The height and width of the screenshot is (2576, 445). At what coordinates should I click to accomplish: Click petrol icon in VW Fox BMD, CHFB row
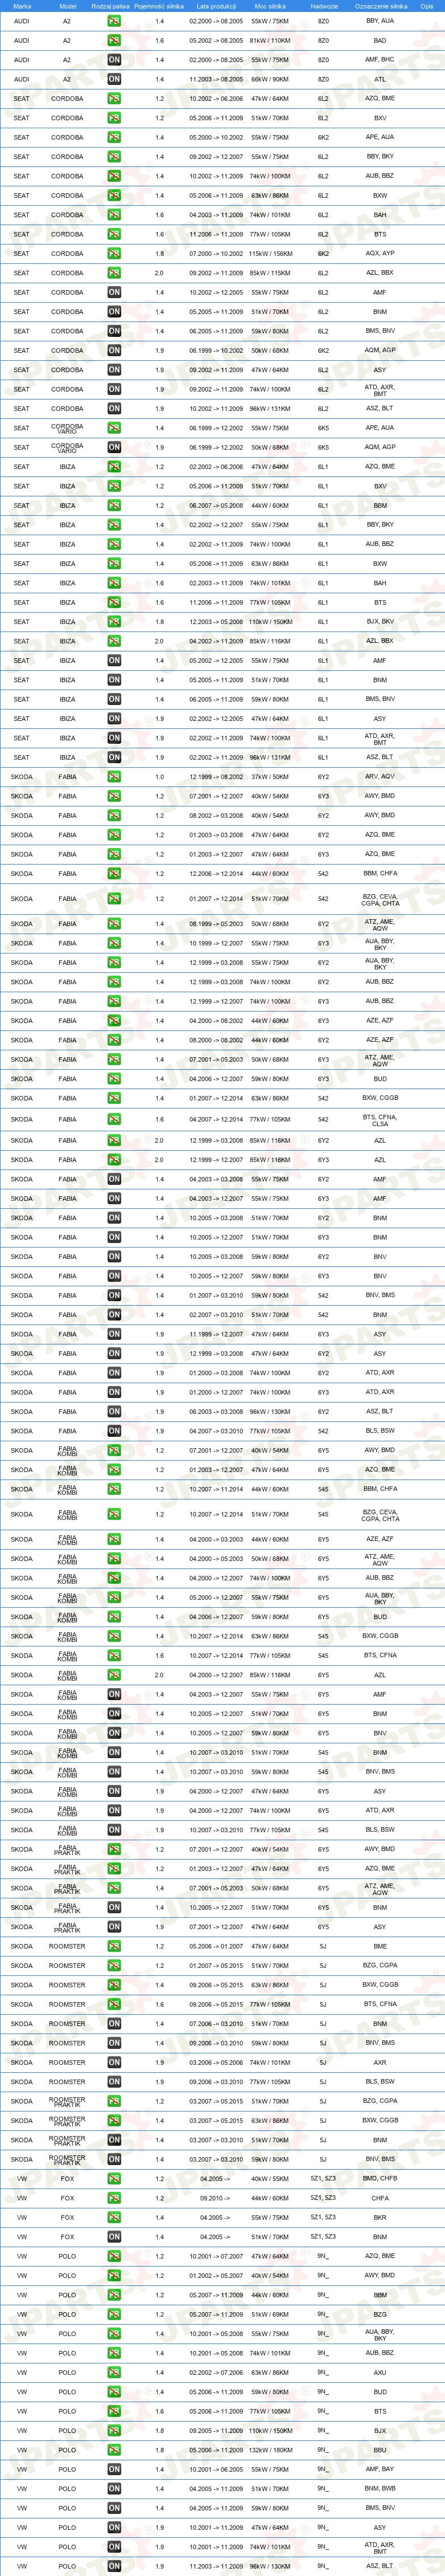(x=114, y=2179)
